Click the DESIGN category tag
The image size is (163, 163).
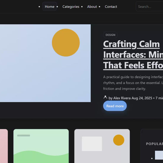[x=111, y=35]
